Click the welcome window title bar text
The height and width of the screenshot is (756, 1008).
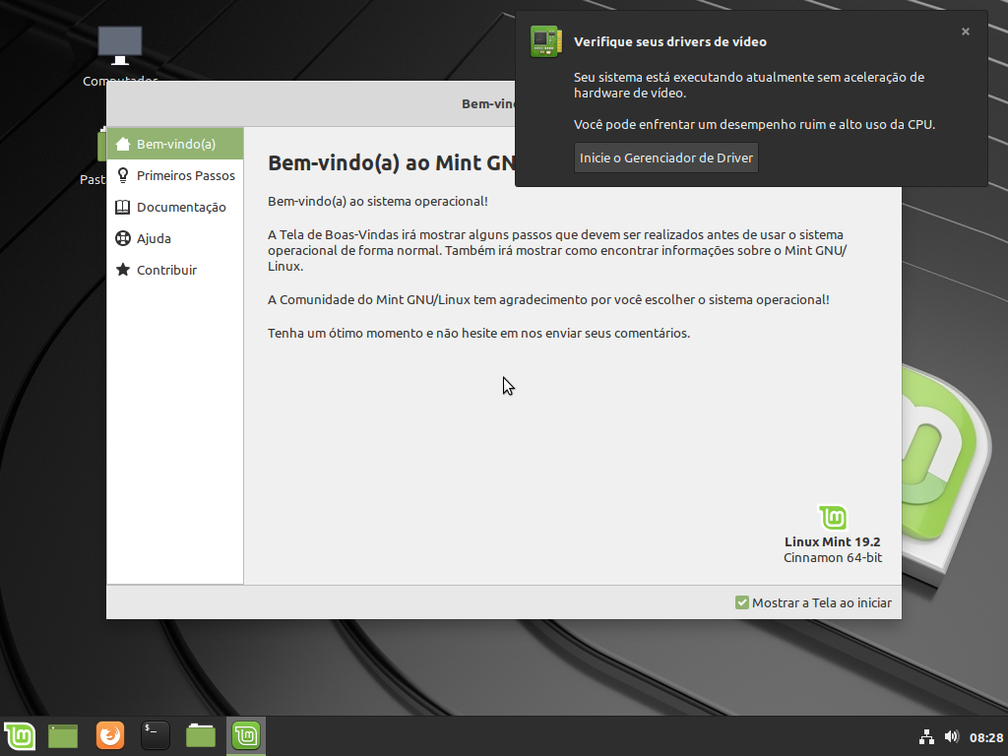[488, 104]
